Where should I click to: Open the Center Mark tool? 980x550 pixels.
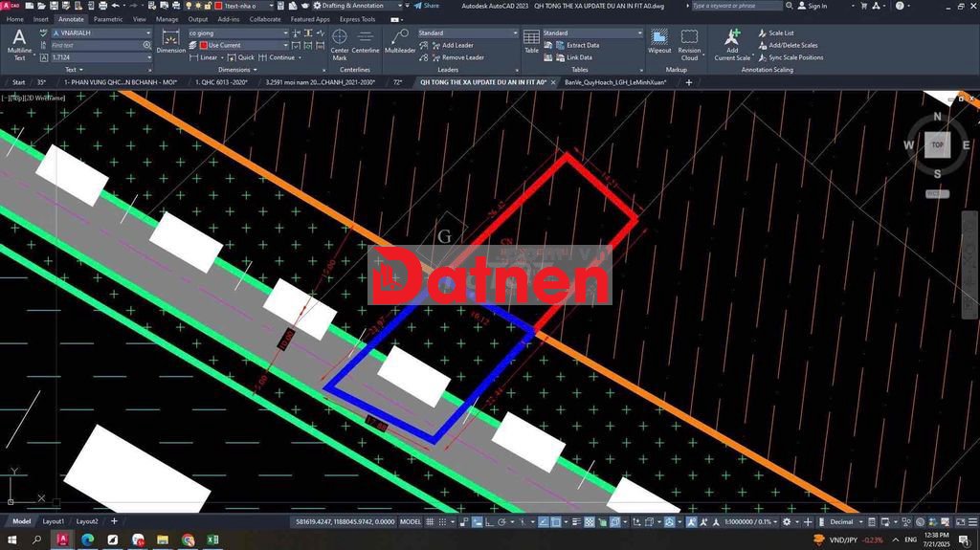tap(340, 44)
